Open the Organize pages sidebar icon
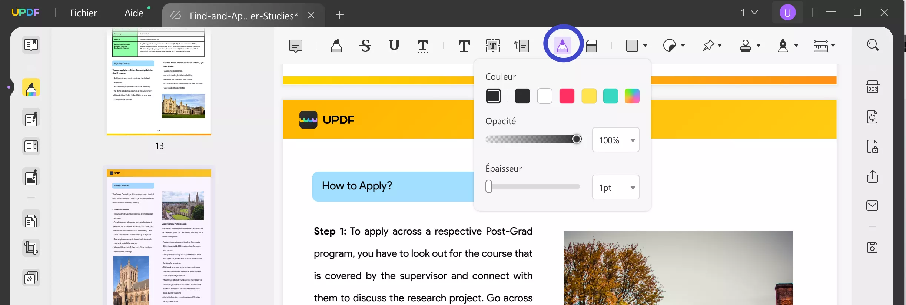 pyautogui.click(x=31, y=147)
